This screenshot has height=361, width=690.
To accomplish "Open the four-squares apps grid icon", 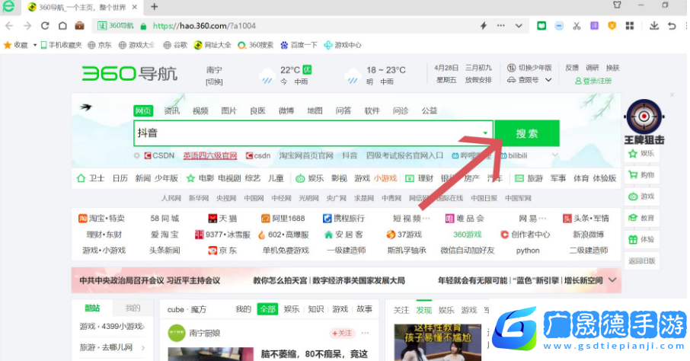I will [630, 26].
